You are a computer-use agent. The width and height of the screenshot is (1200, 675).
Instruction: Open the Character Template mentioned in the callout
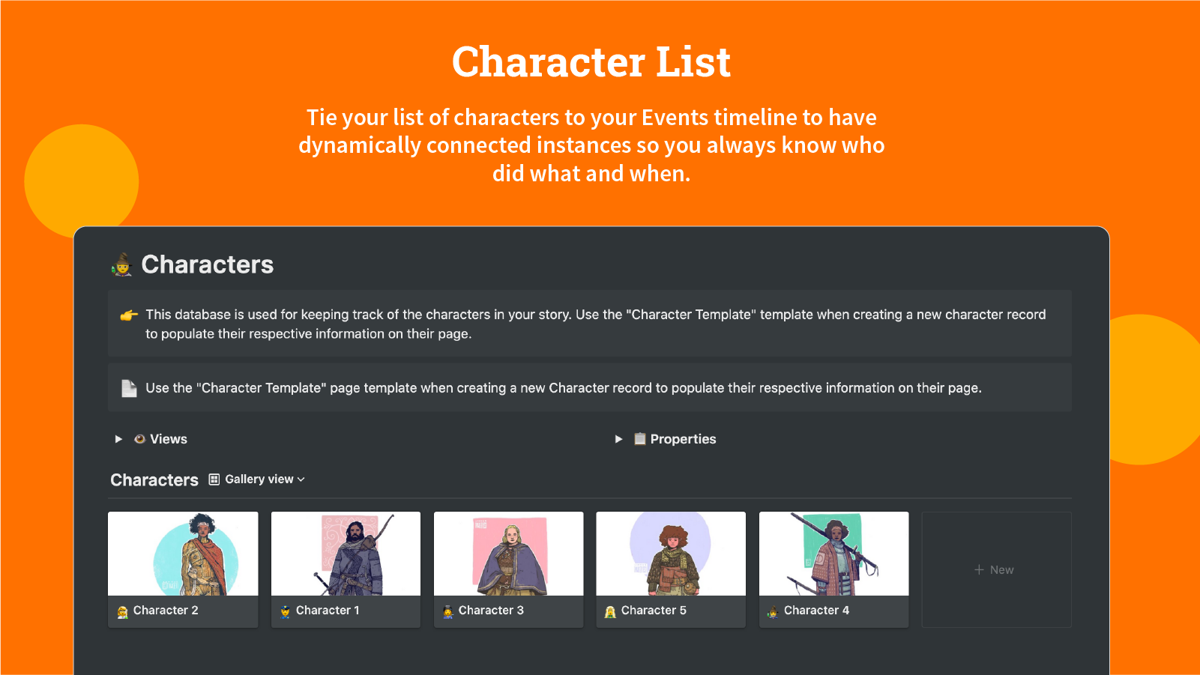click(691, 314)
